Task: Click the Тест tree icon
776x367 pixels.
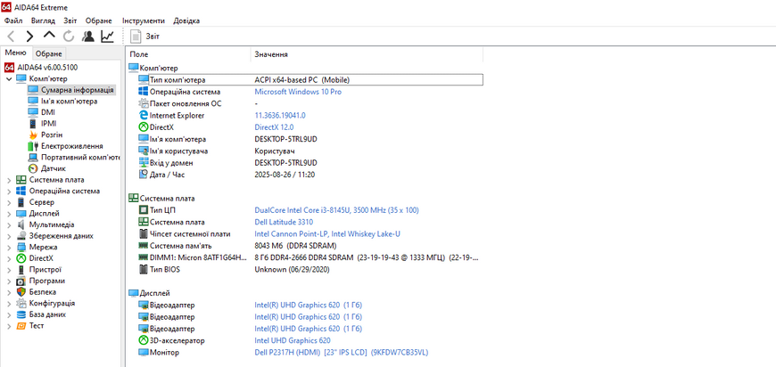Action: pos(21,326)
